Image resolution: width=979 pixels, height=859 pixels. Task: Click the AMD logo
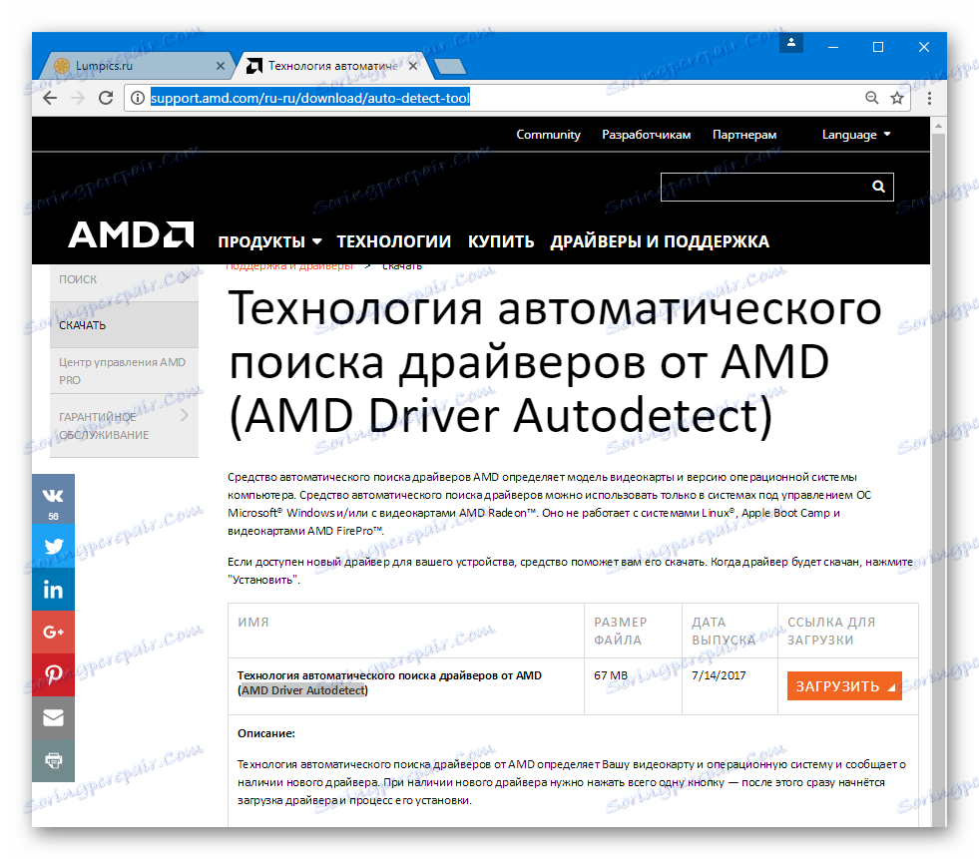(131, 234)
